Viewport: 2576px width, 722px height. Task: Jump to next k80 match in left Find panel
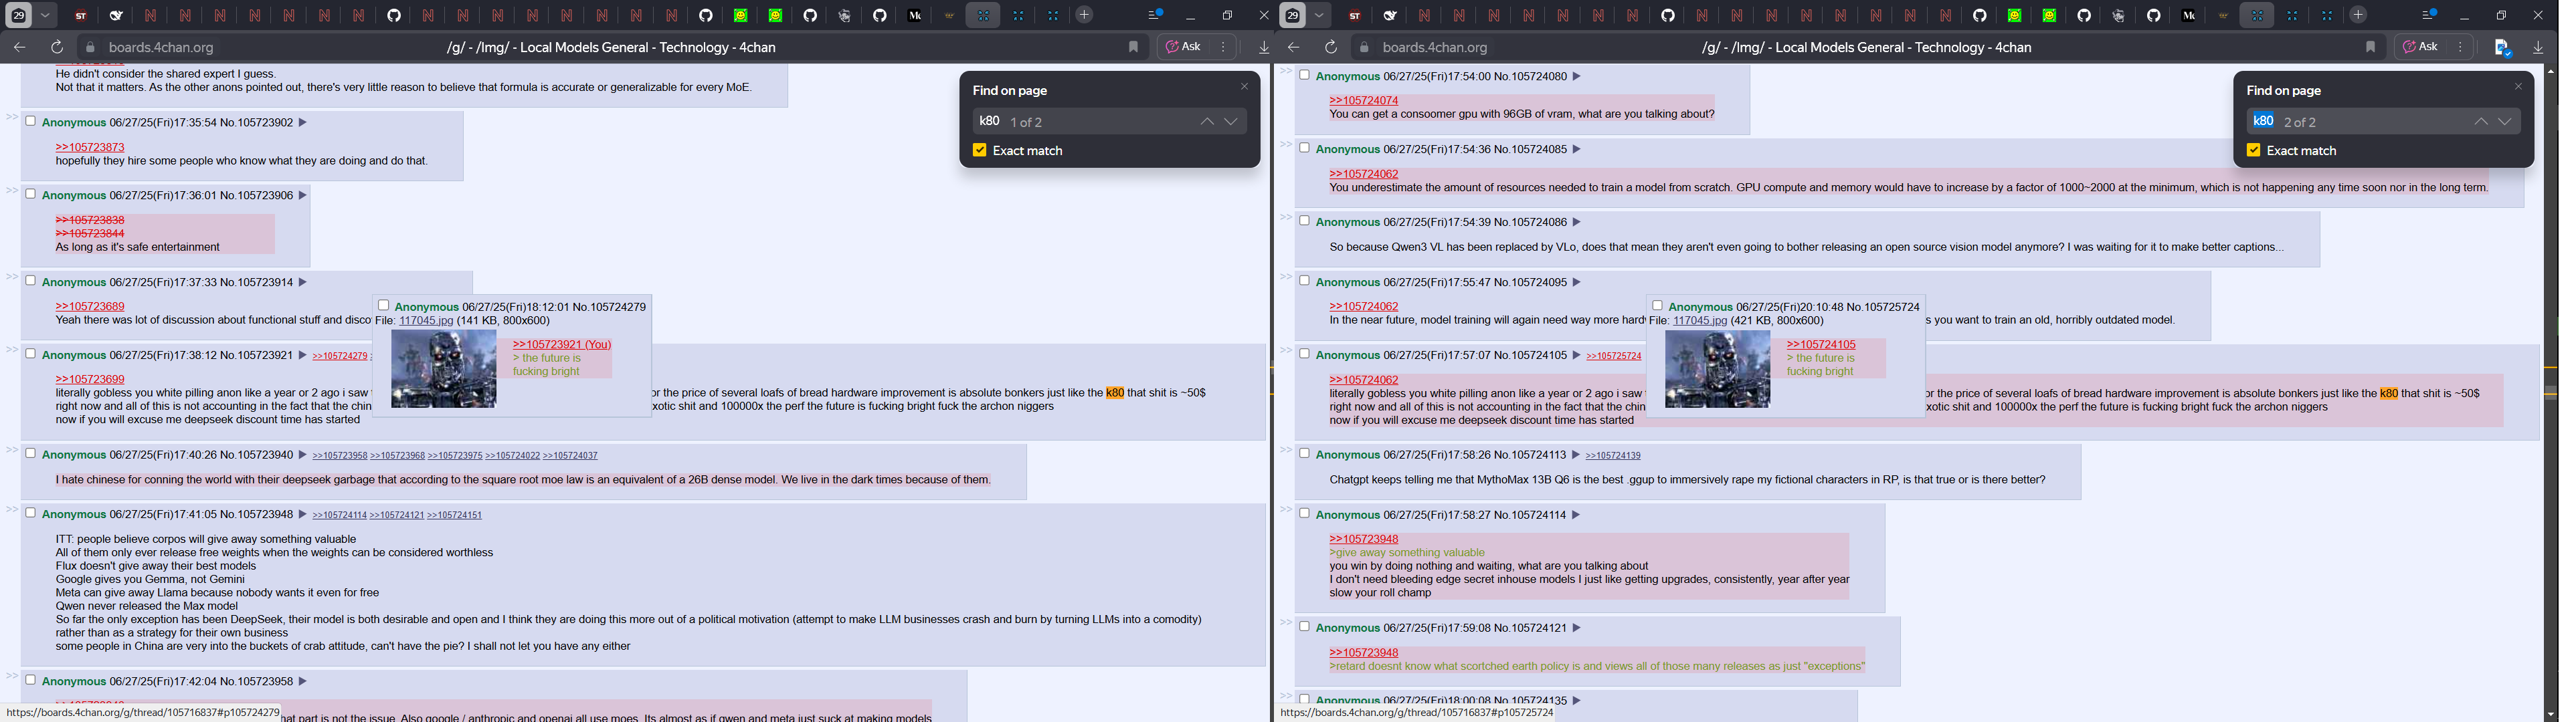(x=1231, y=122)
